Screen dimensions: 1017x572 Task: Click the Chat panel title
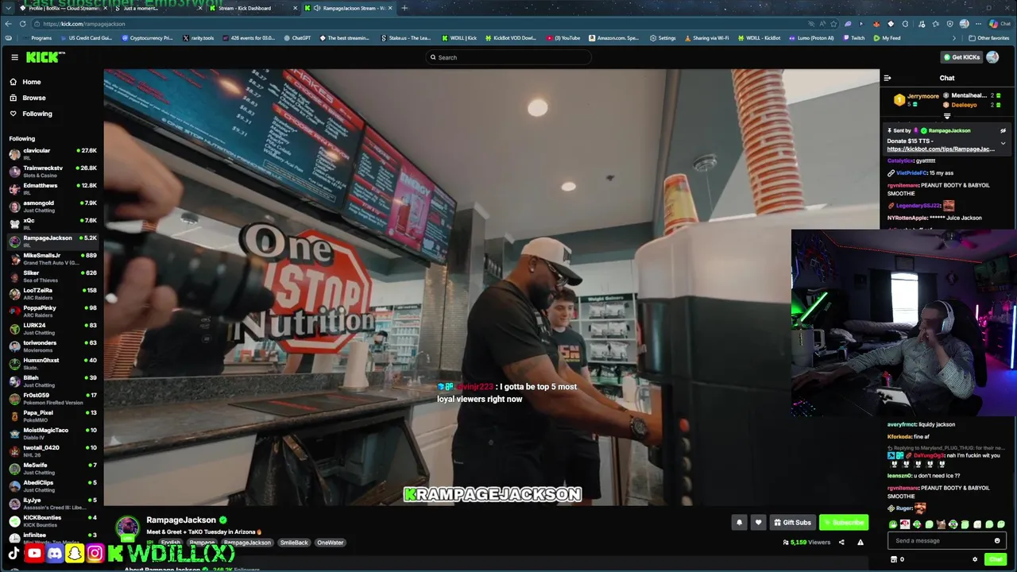click(947, 78)
